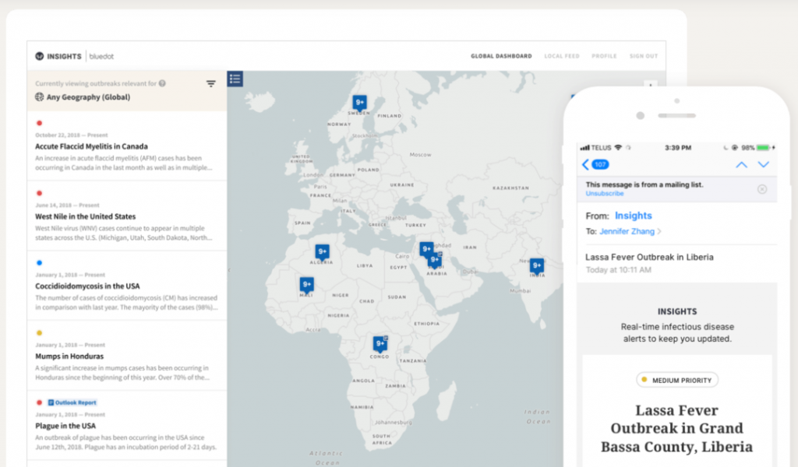Toggle the list view icon on map

(235, 79)
